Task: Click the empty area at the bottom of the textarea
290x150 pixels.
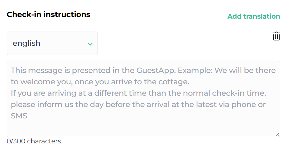Action: click(143, 129)
